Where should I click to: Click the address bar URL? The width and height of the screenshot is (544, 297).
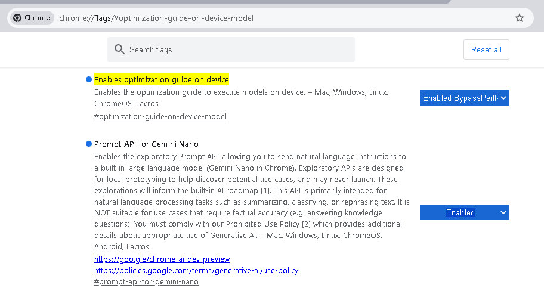click(x=156, y=18)
